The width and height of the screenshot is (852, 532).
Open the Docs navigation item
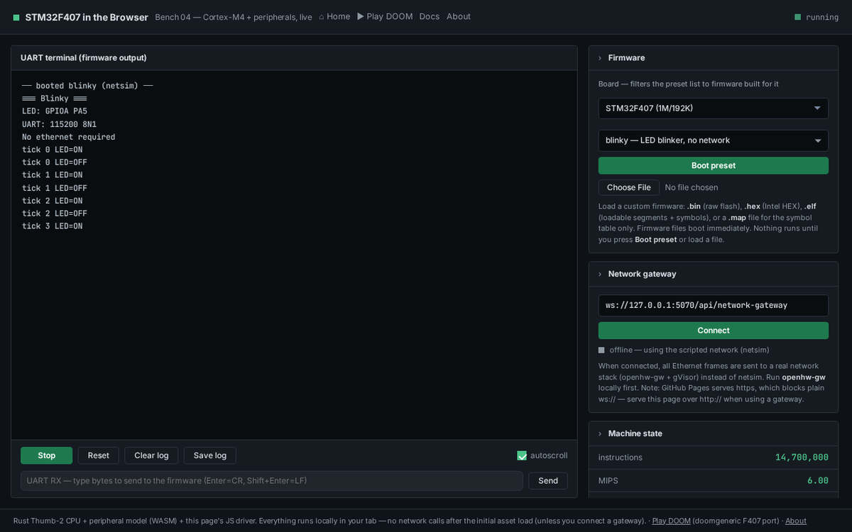[x=430, y=16]
